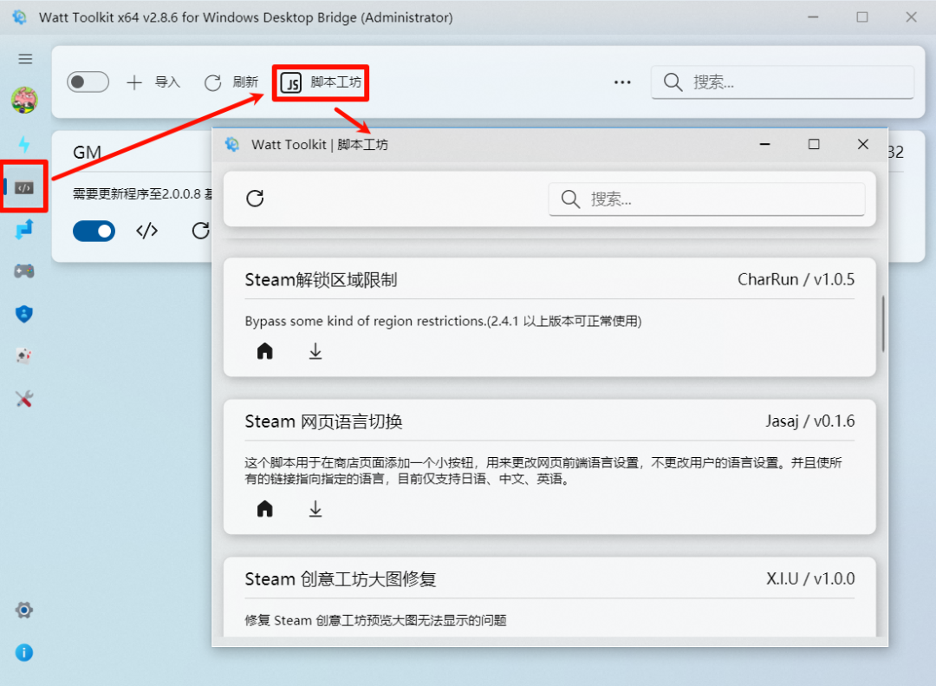Open the local authenticator shield sidebar icon
936x686 pixels.
pos(23,314)
